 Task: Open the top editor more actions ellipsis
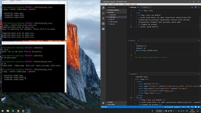(199, 7)
